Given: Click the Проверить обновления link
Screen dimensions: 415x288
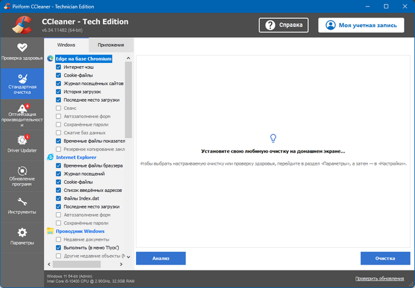Looking at the screenshot, I should (383, 278).
